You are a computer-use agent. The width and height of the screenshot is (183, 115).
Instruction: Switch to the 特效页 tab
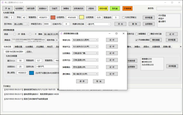point(50,47)
